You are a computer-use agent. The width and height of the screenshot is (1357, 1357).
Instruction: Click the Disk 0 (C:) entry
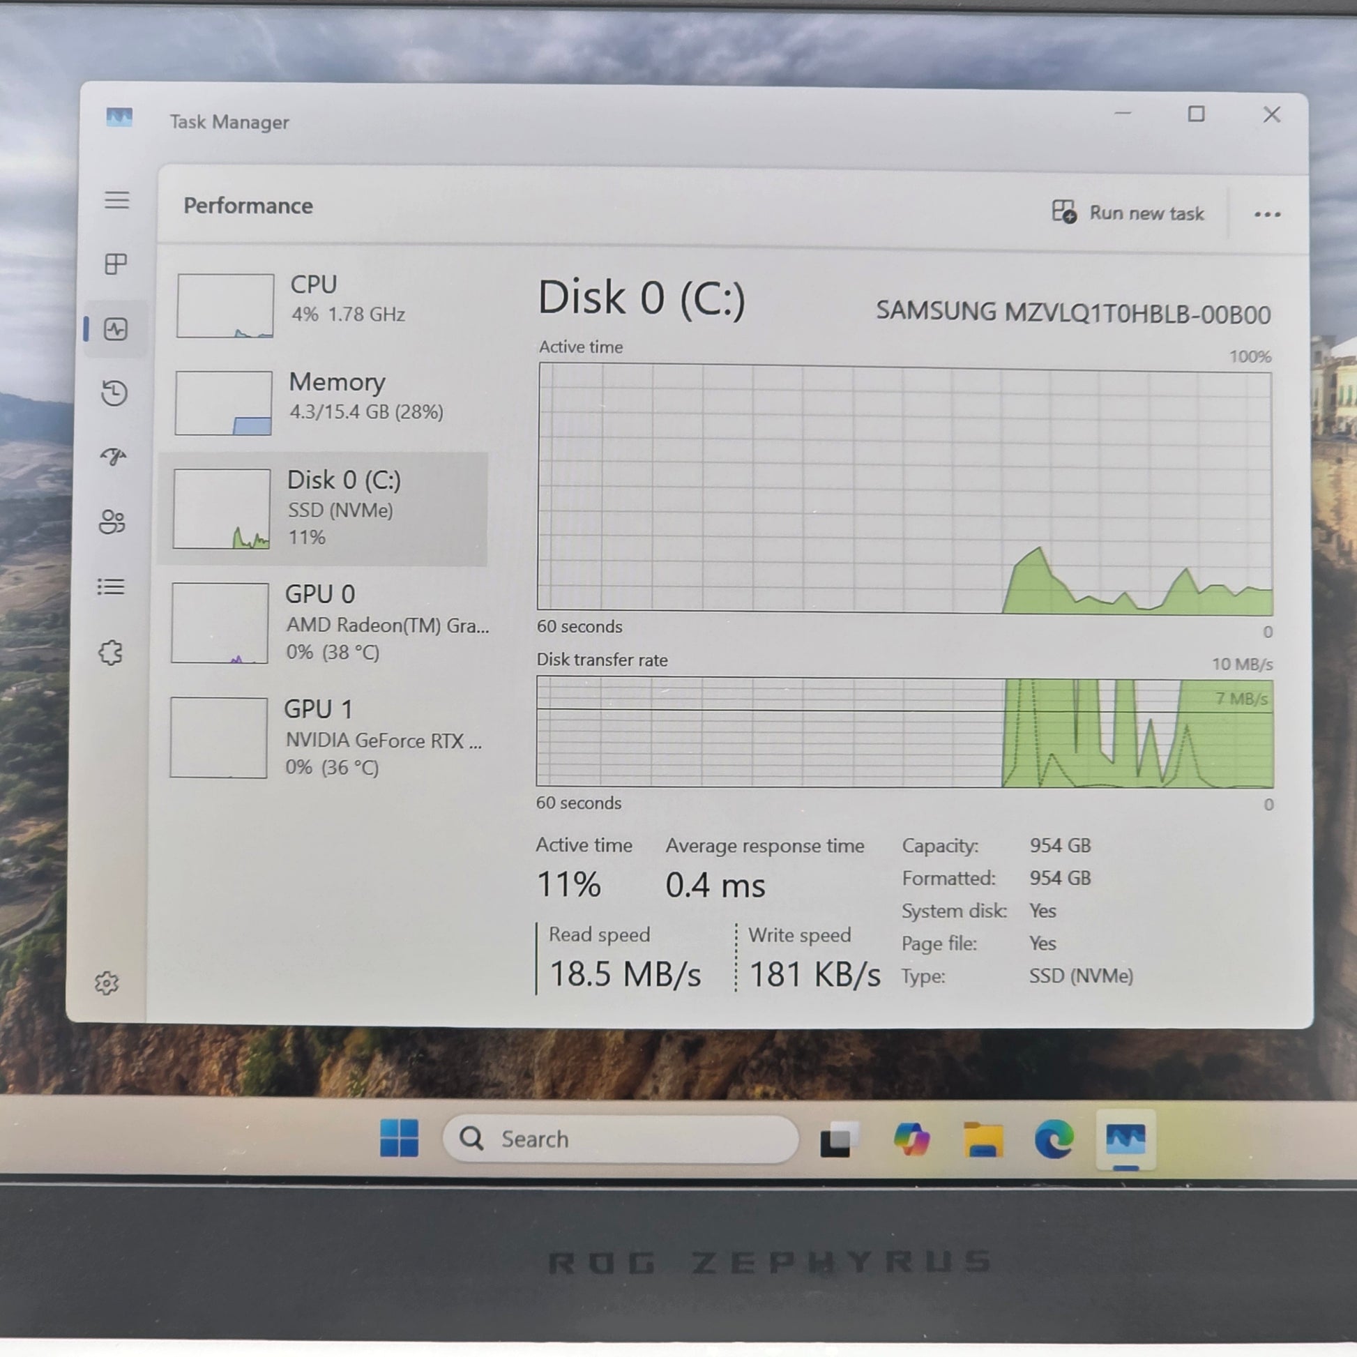(324, 508)
